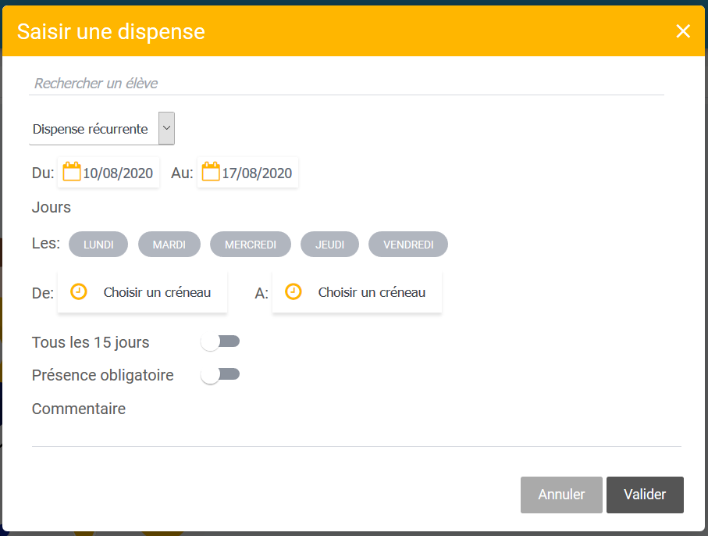Screen dimensions: 708x536
Task: Click the Dispense récurrente selected value
Action: tap(91, 129)
